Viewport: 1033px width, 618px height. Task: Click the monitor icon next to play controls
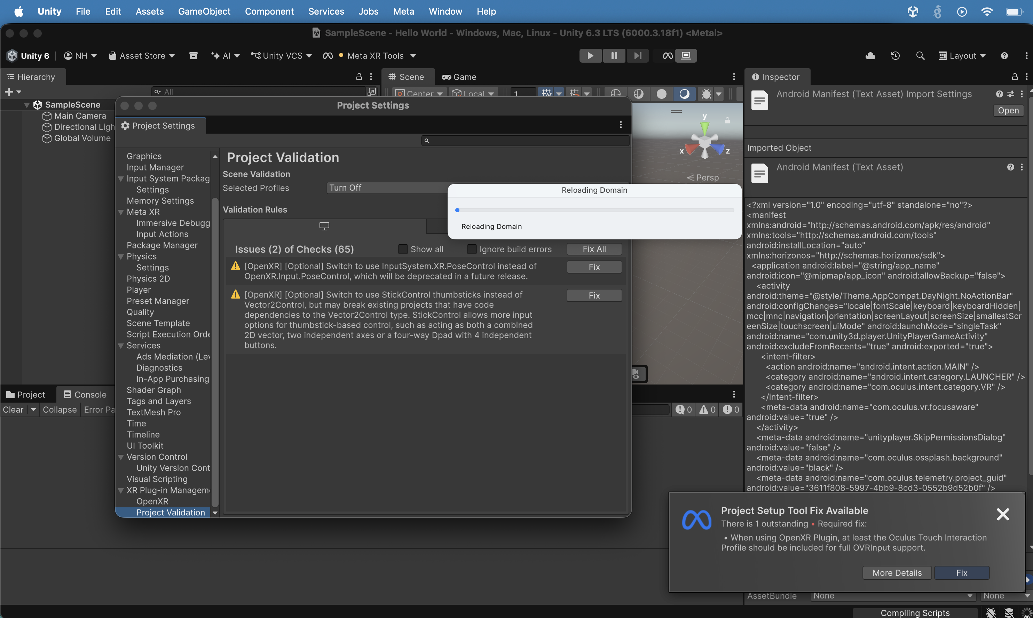(x=686, y=55)
